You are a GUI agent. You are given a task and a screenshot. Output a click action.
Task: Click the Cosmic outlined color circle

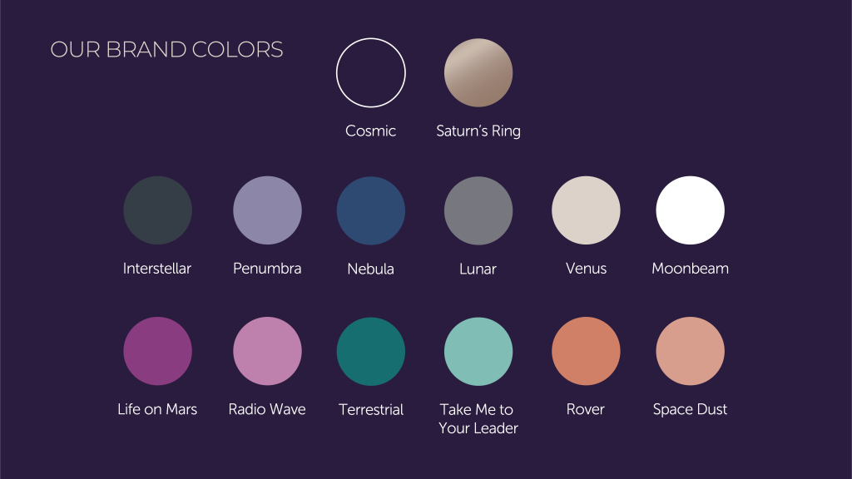point(370,73)
